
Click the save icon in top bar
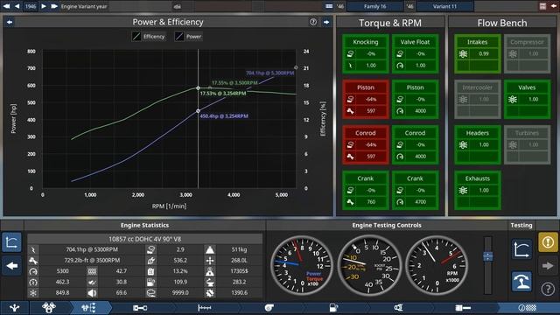pyautogui.click(x=542, y=6)
